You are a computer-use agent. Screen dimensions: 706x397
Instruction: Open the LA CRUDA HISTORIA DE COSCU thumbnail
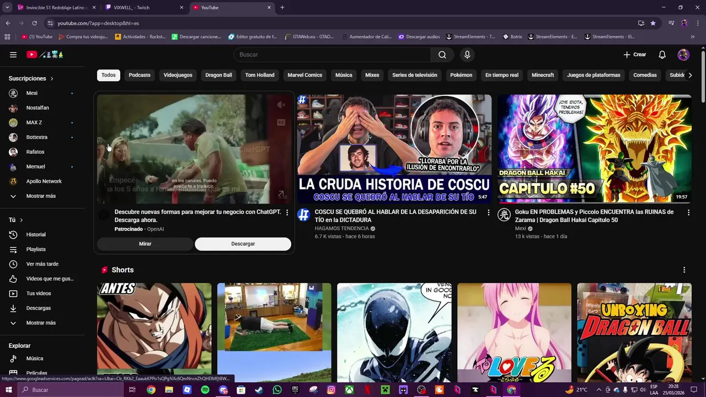point(394,149)
